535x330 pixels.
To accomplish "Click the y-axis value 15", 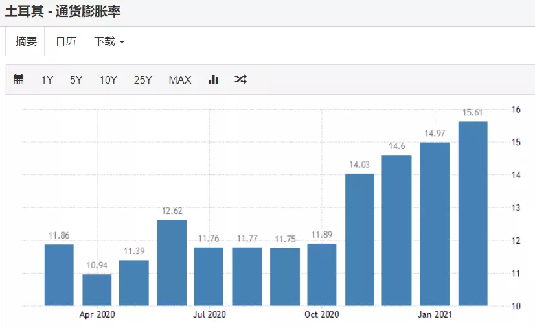I will tap(516, 142).
